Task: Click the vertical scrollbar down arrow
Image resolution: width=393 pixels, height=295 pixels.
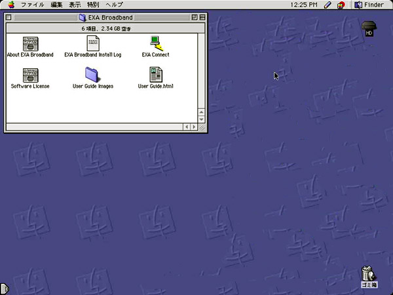Action: [x=202, y=119]
